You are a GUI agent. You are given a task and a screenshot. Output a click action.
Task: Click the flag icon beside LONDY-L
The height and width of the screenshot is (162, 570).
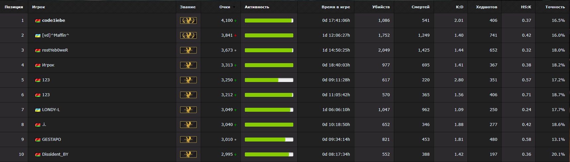pos(38,110)
